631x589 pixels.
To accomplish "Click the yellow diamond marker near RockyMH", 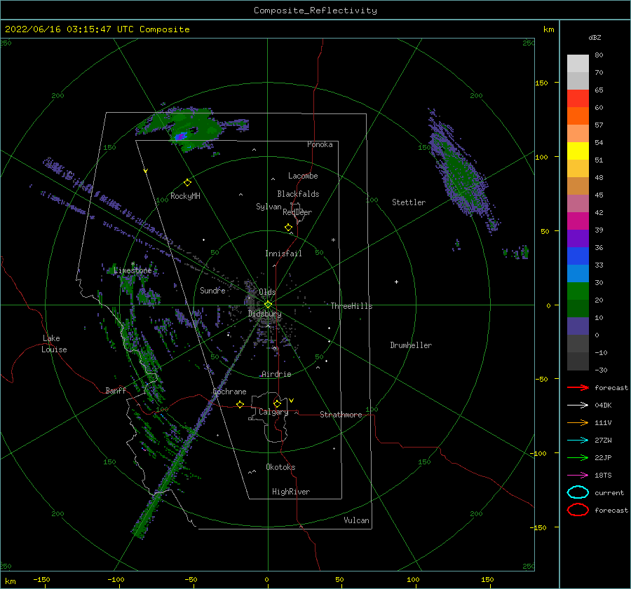I will 187,183.
